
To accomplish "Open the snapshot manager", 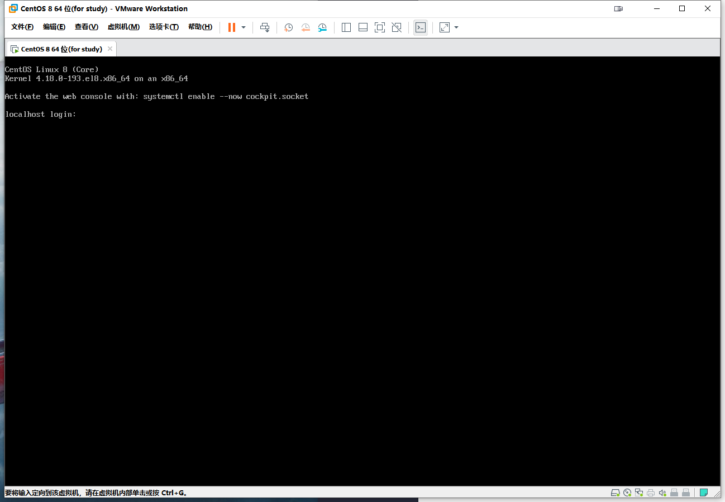I will pyautogui.click(x=322, y=27).
